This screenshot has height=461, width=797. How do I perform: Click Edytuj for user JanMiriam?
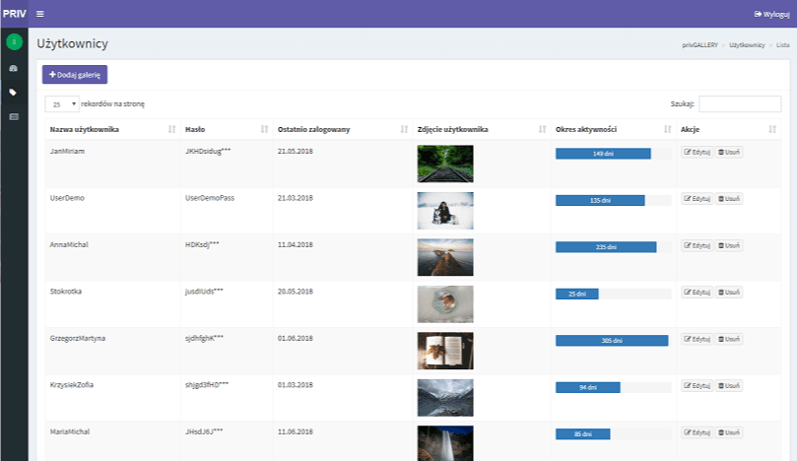[x=697, y=153]
